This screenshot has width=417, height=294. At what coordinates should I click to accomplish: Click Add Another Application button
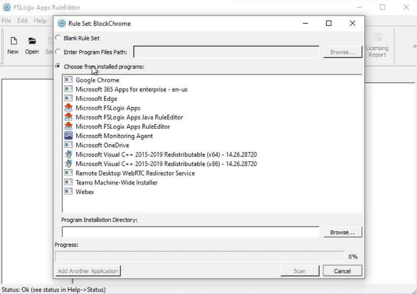point(88,271)
